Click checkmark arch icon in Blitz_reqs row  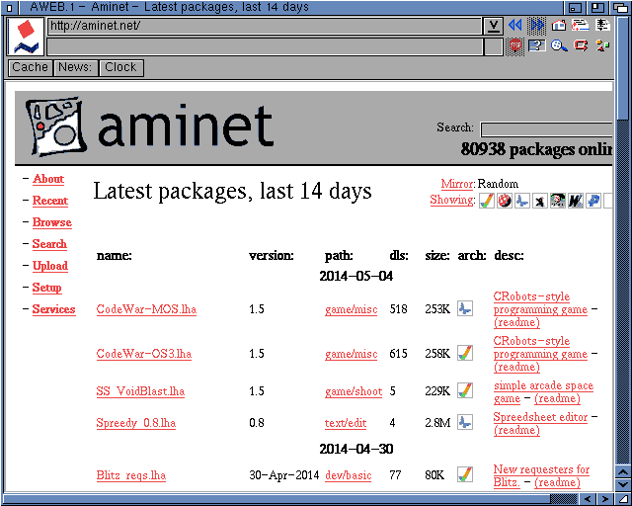(465, 474)
